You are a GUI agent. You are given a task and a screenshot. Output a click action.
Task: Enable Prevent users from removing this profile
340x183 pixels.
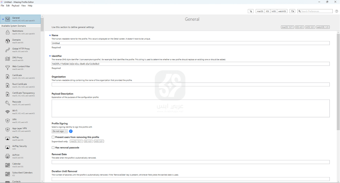pos(53,137)
